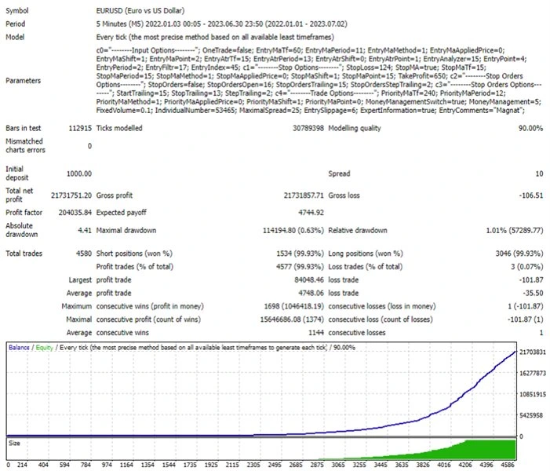This screenshot has height=471, width=550.
Task: Click the Parameters label
Action: [x=24, y=81]
